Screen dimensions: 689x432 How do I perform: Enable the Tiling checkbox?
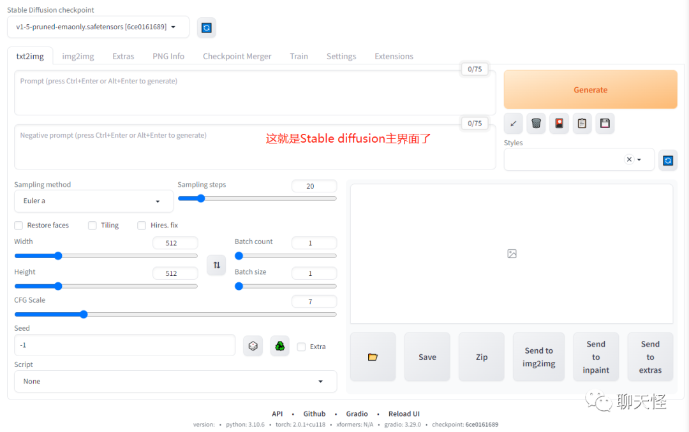point(93,225)
